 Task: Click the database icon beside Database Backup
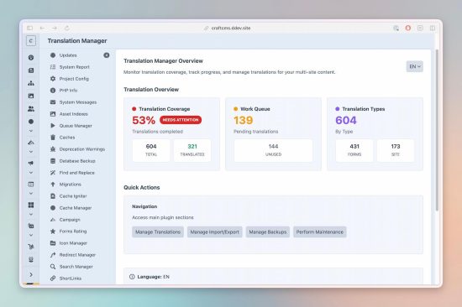53,161
